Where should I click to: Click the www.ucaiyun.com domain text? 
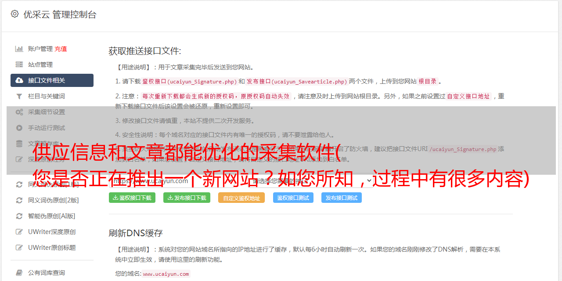click(x=166, y=274)
